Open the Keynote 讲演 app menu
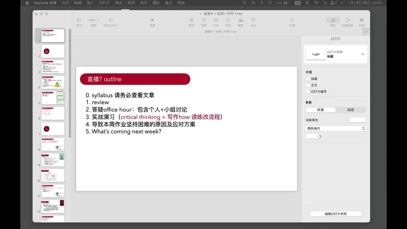Viewport: 407px width, 229px height. coord(45,3)
